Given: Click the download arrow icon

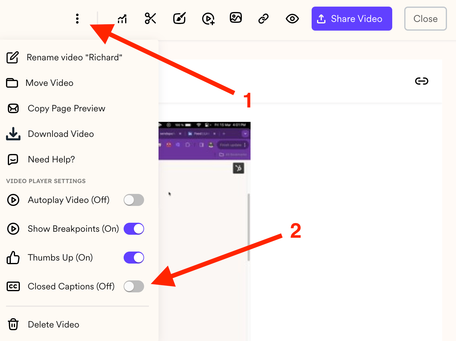Looking at the screenshot, I should click(13, 134).
